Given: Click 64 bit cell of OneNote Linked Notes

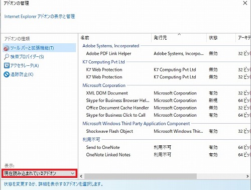Looking at the screenshot, I should pyautogui.click(x=244, y=155).
